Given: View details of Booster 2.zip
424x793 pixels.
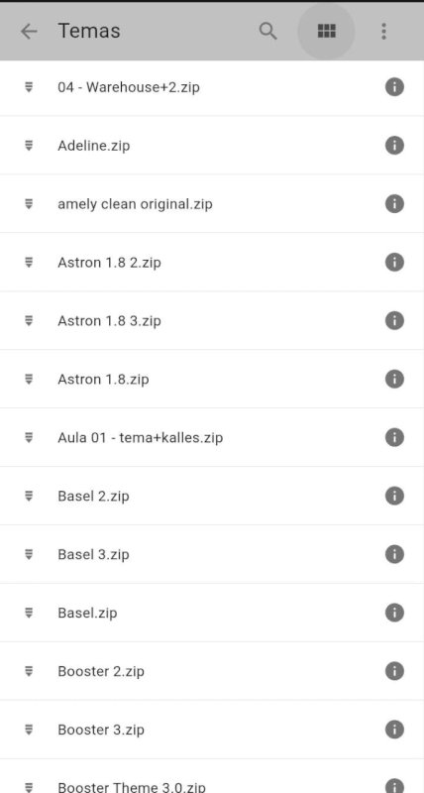Looking at the screenshot, I should pos(394,671).
